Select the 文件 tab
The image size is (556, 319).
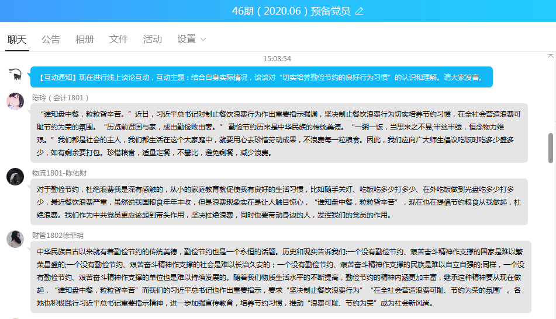[x=119, y=39]
